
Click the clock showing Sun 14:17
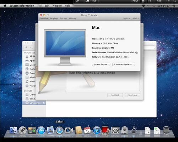tap(163, 6)
